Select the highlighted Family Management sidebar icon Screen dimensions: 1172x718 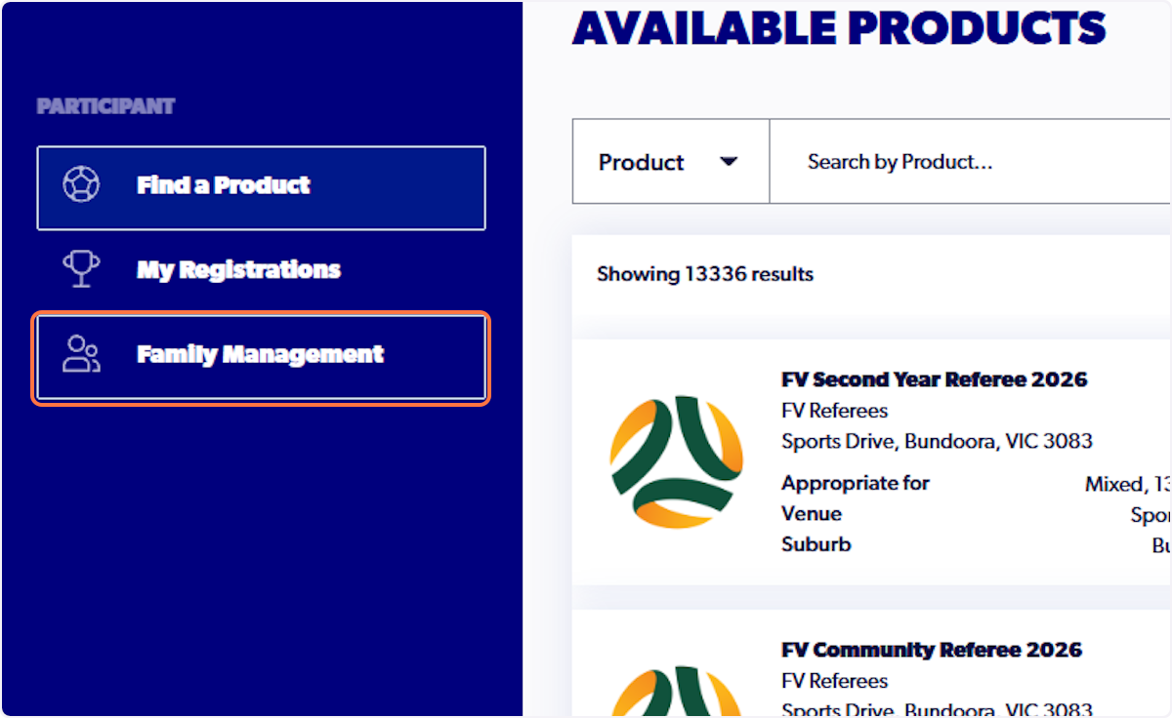click(x=82, y=354)
